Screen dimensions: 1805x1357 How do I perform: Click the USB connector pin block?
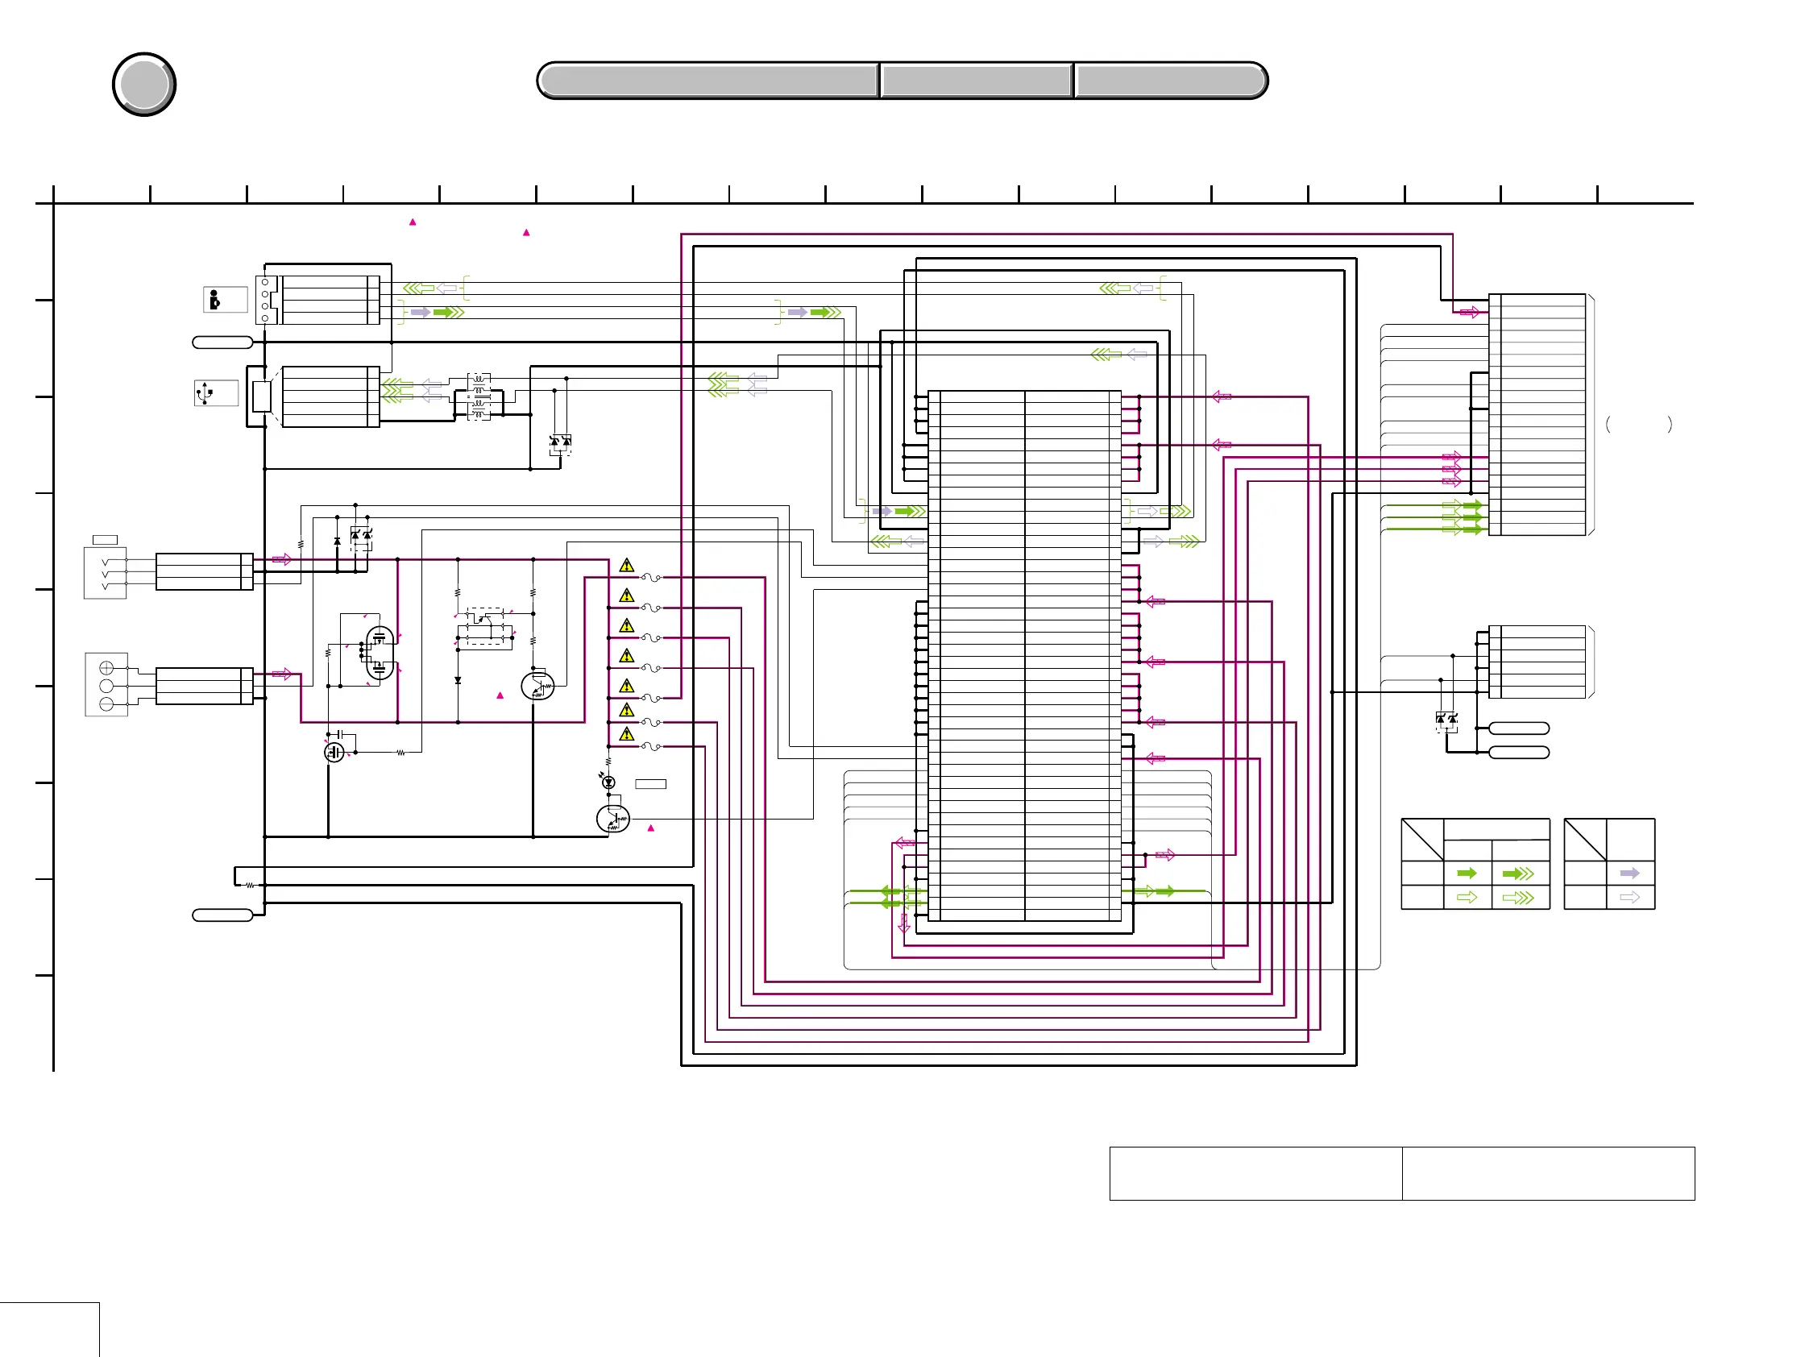click(x=330, y=396)
